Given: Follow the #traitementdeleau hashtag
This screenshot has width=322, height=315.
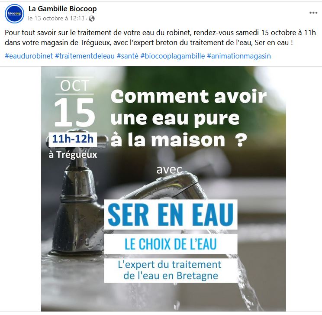Looking at the screenshot, I should 85,56.
